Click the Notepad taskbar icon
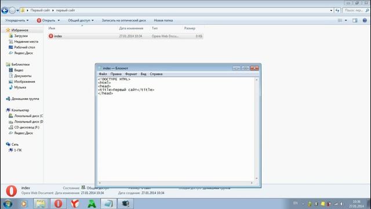The width and height of the screenshot is (371, 209). [x=108, y=204]
